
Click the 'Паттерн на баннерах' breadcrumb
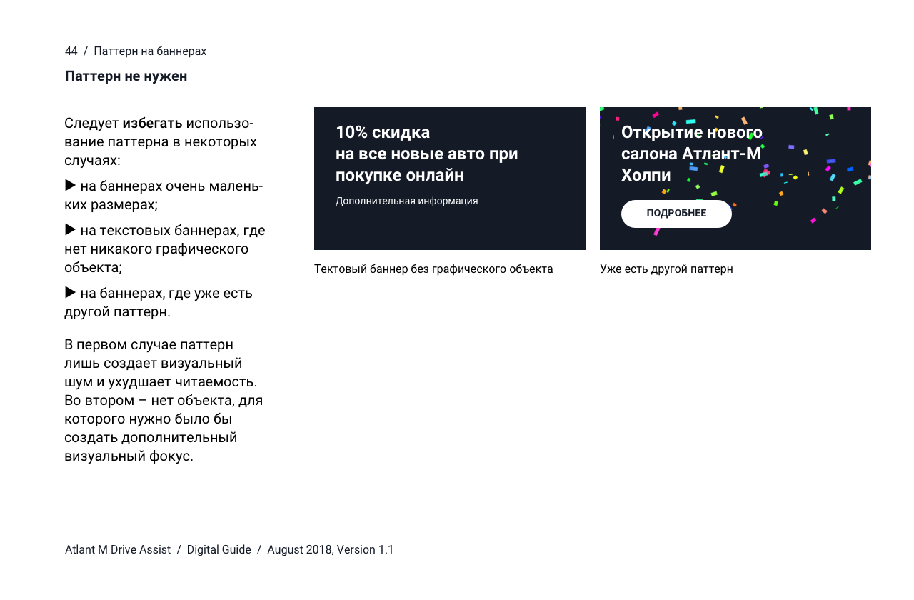(x=150, y=51)
